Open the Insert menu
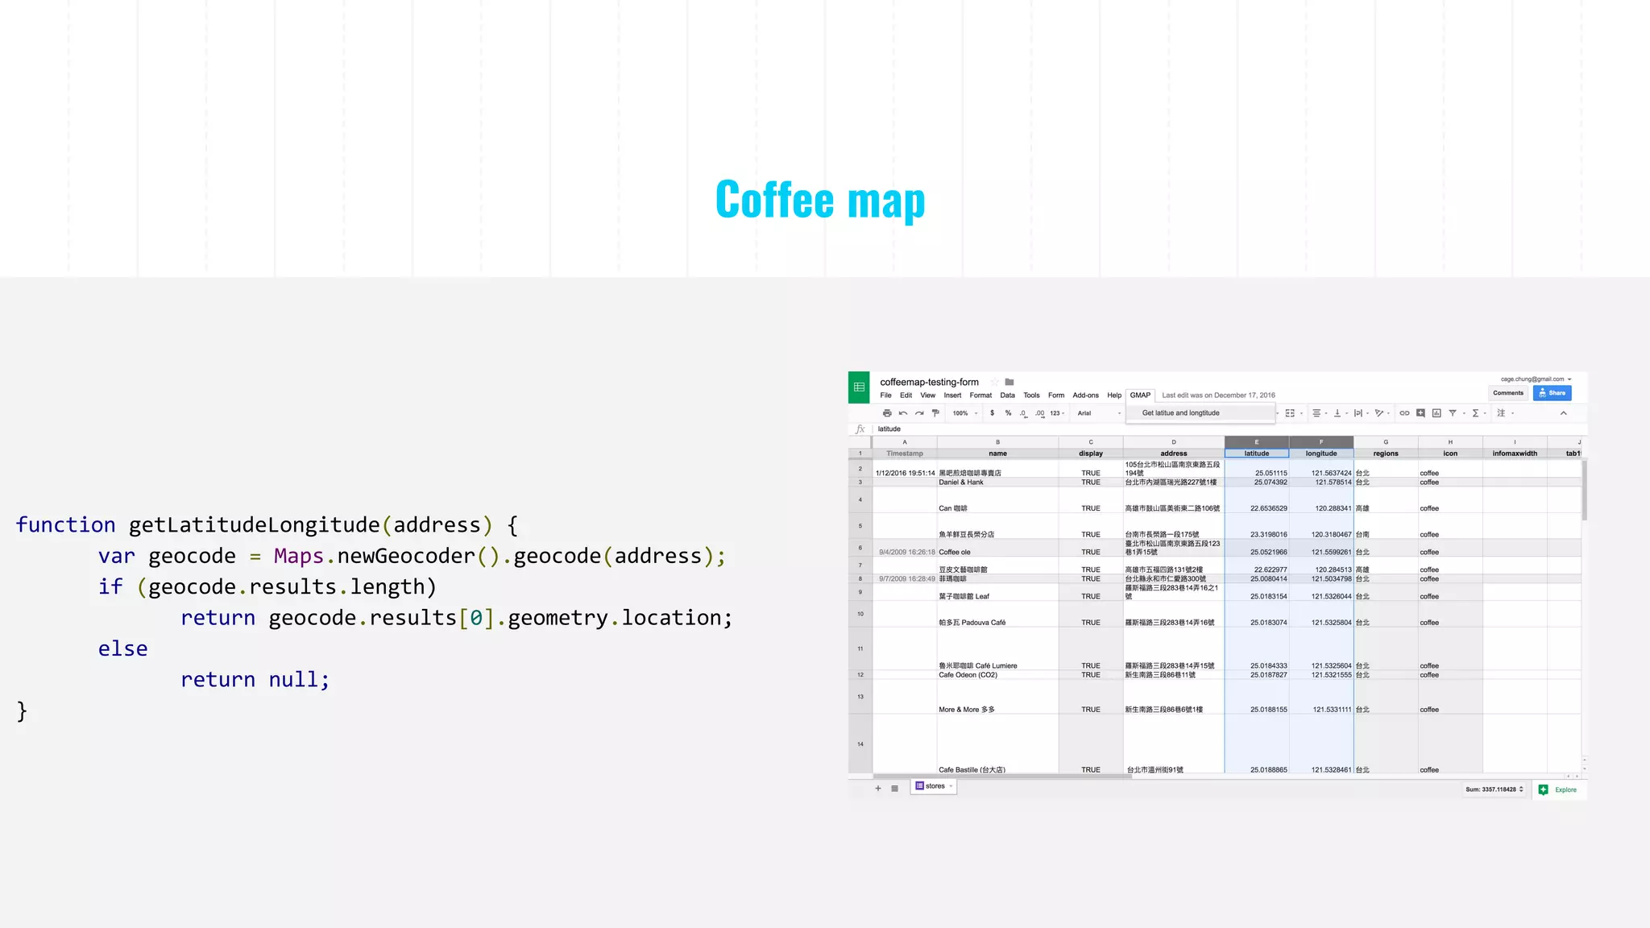This screenshot has height=928, width=1650. [952, 396]
